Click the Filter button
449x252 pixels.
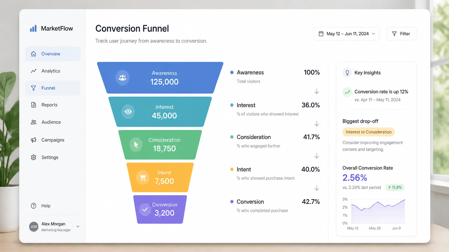point(401,34)
